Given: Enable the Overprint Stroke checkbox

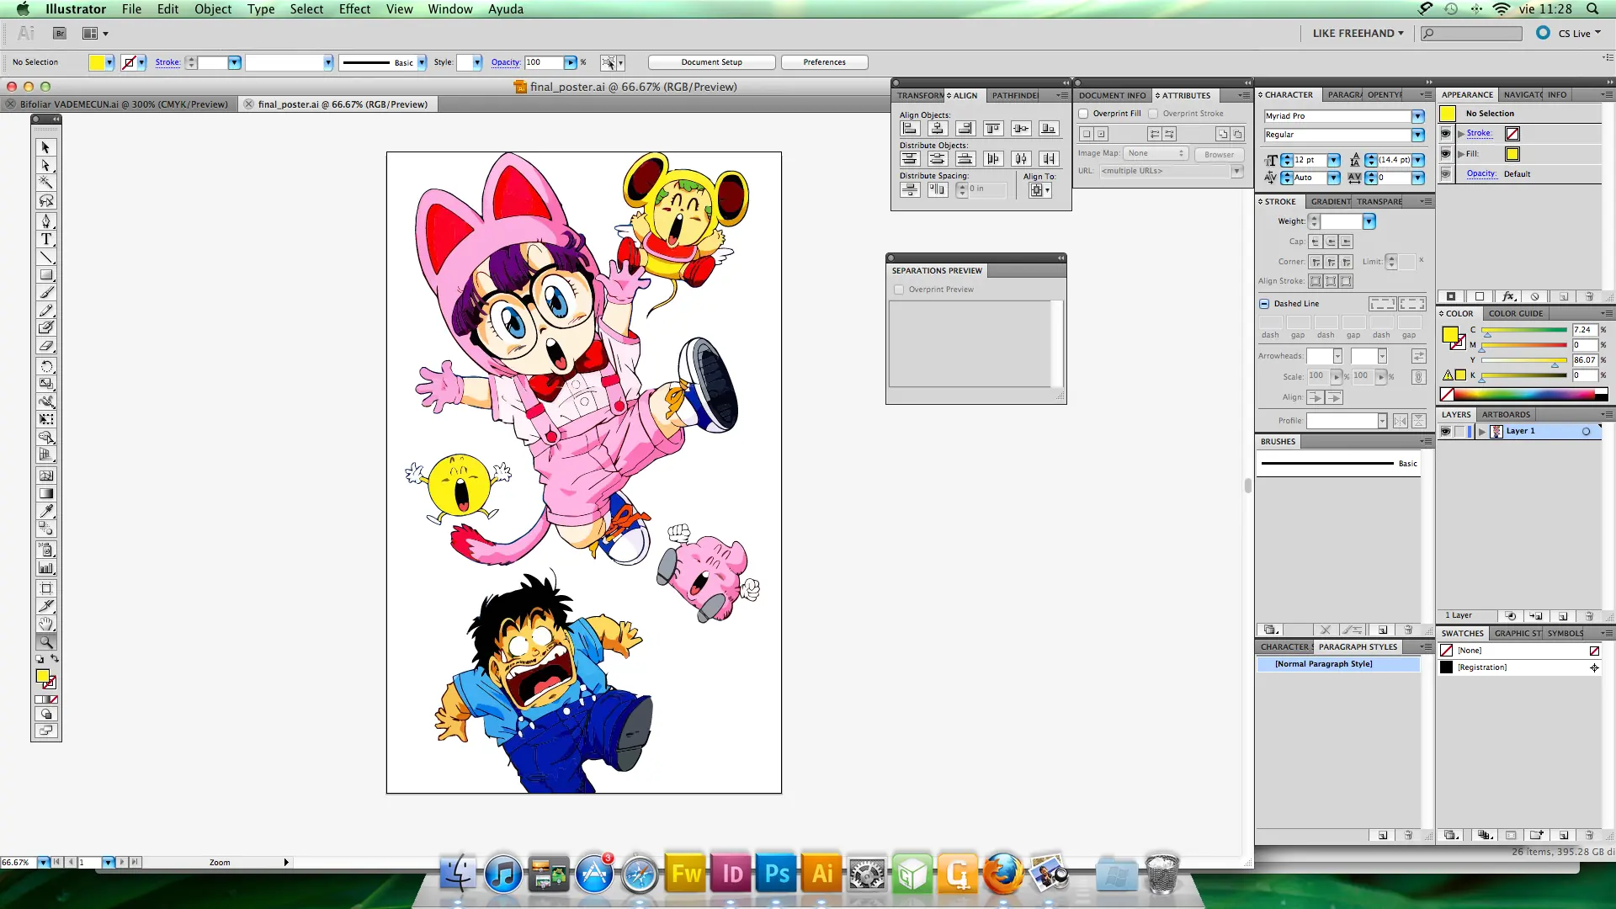Looking at the screenshot, I should tap(1154, 114).
